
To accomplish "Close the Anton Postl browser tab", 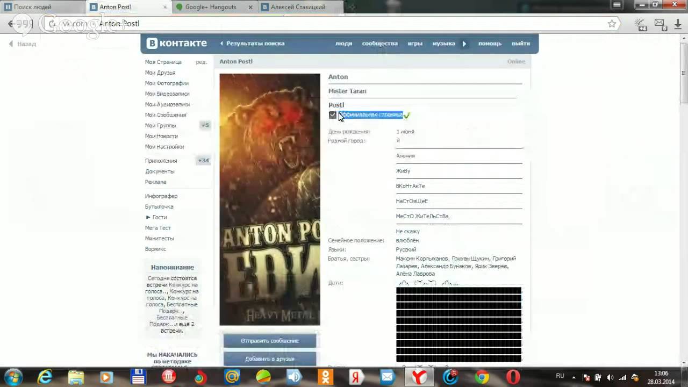I will 165,7.
